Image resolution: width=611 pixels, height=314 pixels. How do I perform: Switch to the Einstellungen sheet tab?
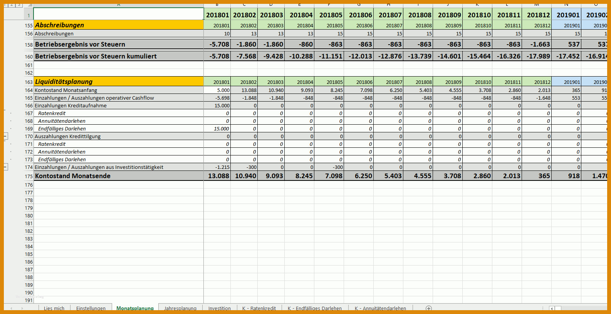coord(91,308)
